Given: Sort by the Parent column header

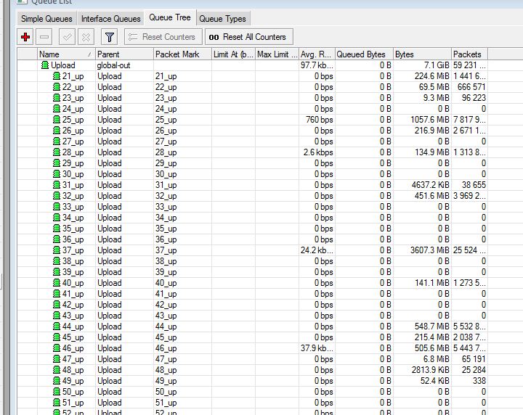Looking at the screenshot, I should coord(124,54).
